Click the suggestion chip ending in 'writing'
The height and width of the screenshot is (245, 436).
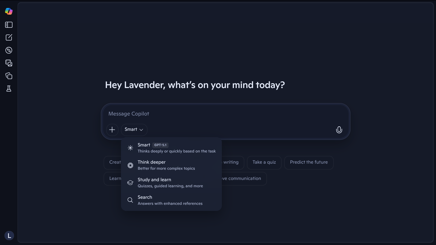233,162
